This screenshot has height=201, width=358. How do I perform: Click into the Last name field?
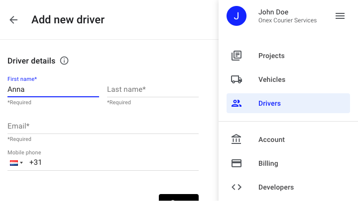(153, 89)
